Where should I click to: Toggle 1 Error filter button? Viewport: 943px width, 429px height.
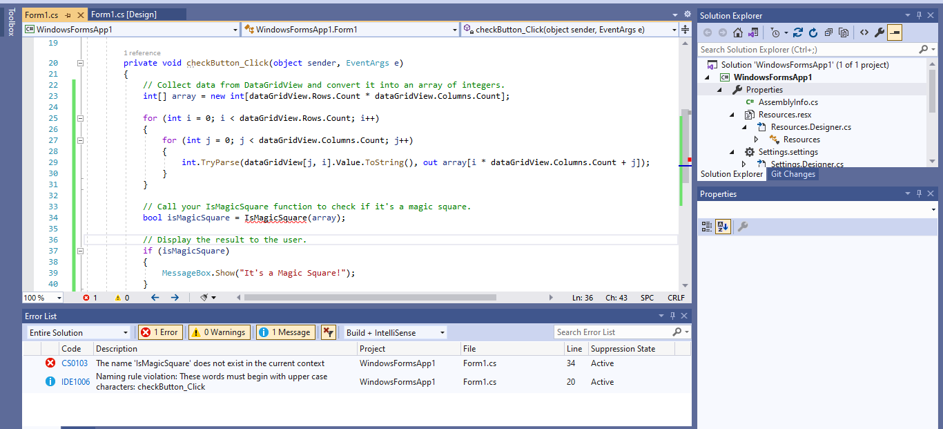tap(159, 332)
